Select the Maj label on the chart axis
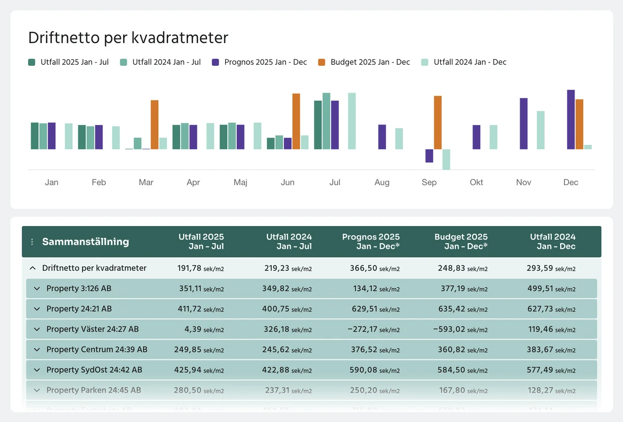Viewport: 623px width, 422px height. tap(240, 182)
